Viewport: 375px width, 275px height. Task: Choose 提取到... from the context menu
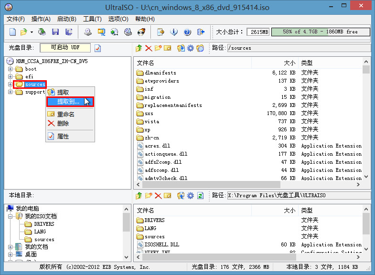click(70, 102)
